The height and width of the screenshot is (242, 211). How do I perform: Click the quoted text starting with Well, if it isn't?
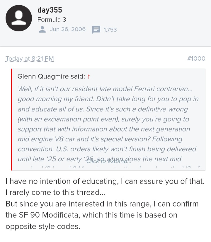(x=105, y=89)
